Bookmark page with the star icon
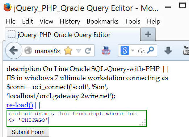The width and height of the screenshot is (189, 137). pos(68,51)
